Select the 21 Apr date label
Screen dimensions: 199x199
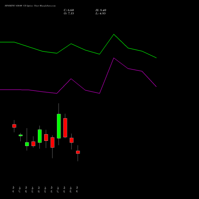(x=32, y=189)
